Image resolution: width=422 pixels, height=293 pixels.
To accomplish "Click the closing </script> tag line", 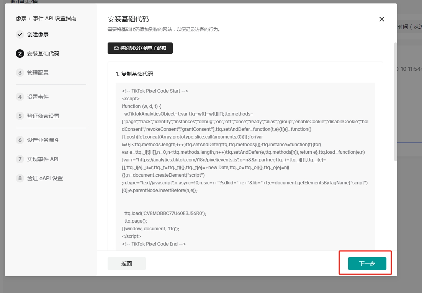I will pos(131,236).
